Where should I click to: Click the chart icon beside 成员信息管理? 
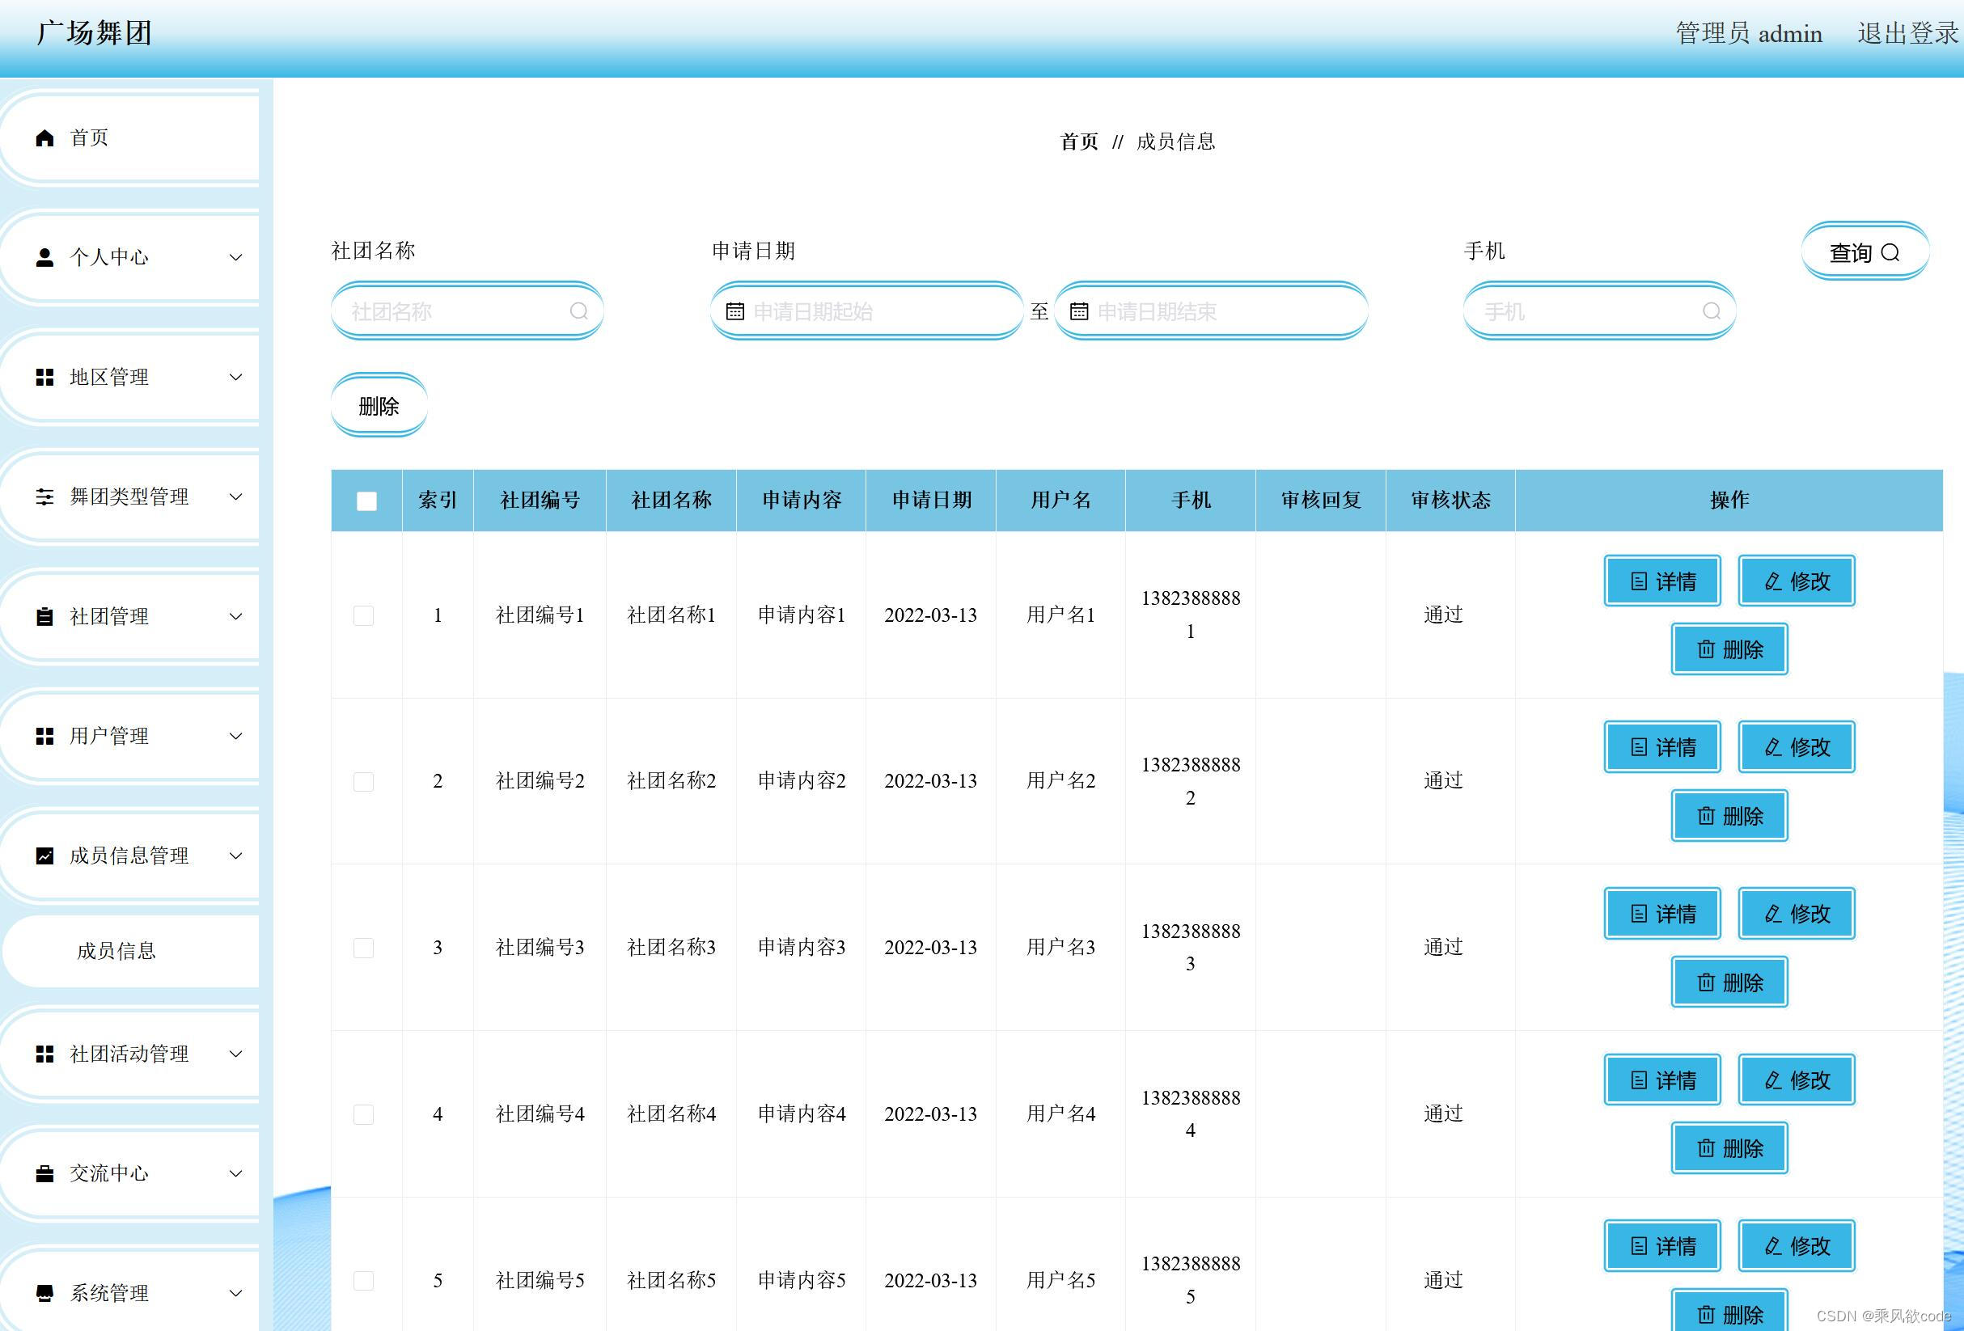pyautogui.click(x=44, y=856)
